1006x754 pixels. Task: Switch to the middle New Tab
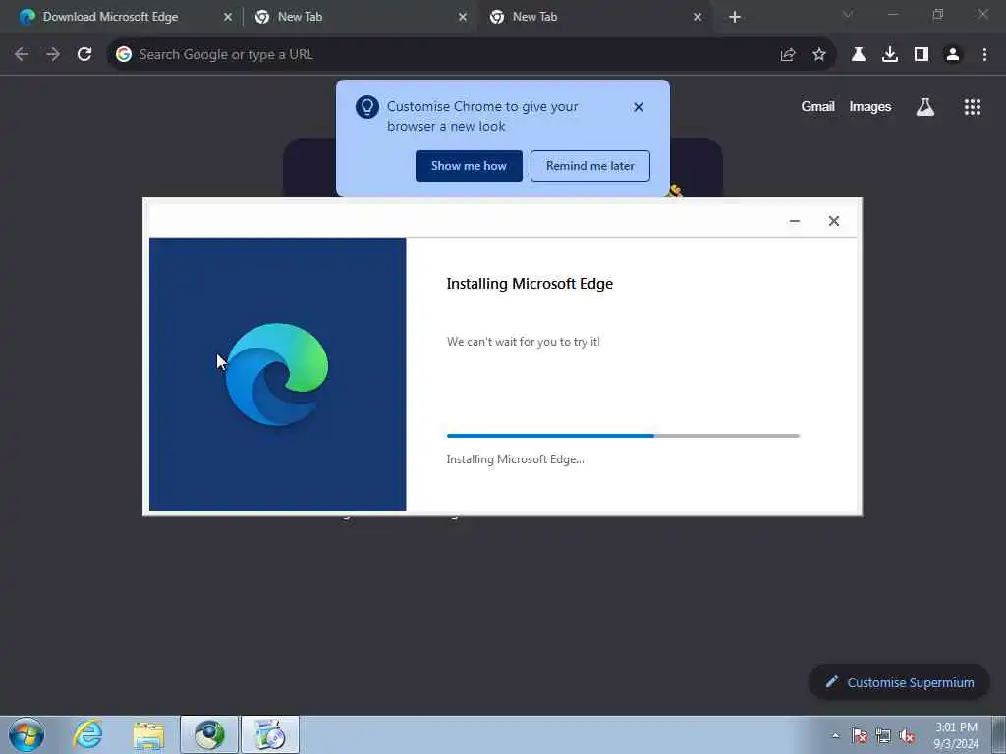(x=361, y=17)
